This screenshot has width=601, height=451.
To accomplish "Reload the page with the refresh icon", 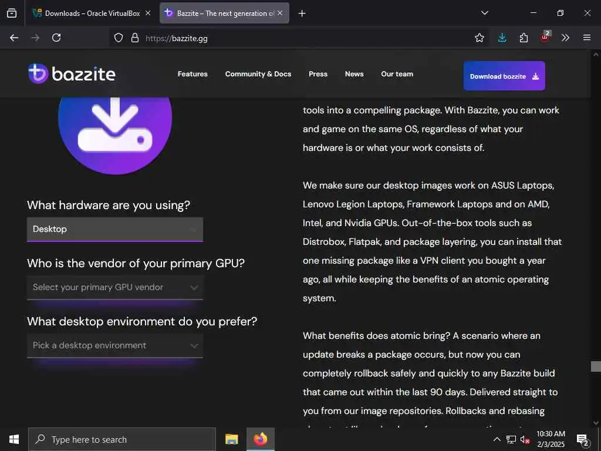I will (x=56, y=38).
